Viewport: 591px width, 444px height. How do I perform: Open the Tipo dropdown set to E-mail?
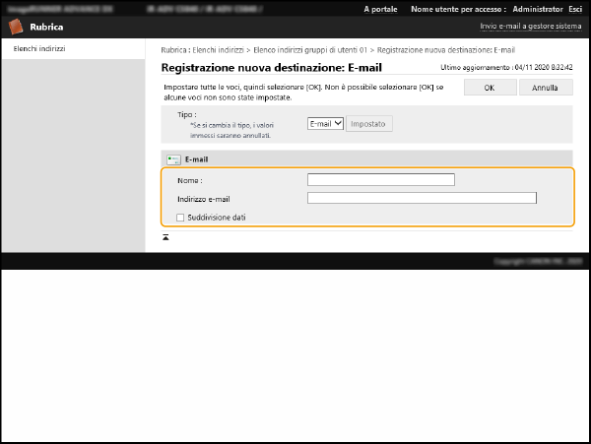(x=325, y=123)
